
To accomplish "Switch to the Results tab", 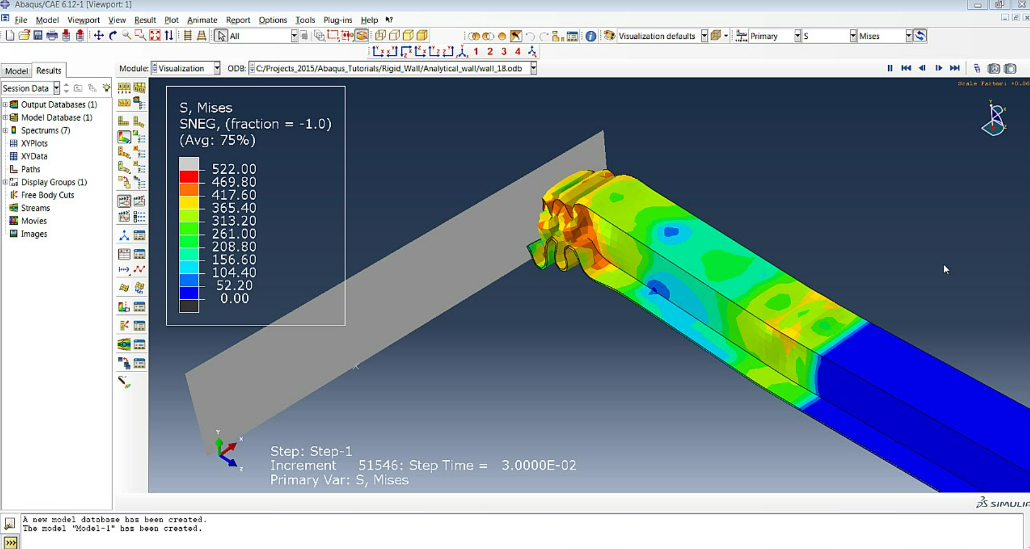I will [48, 70].
